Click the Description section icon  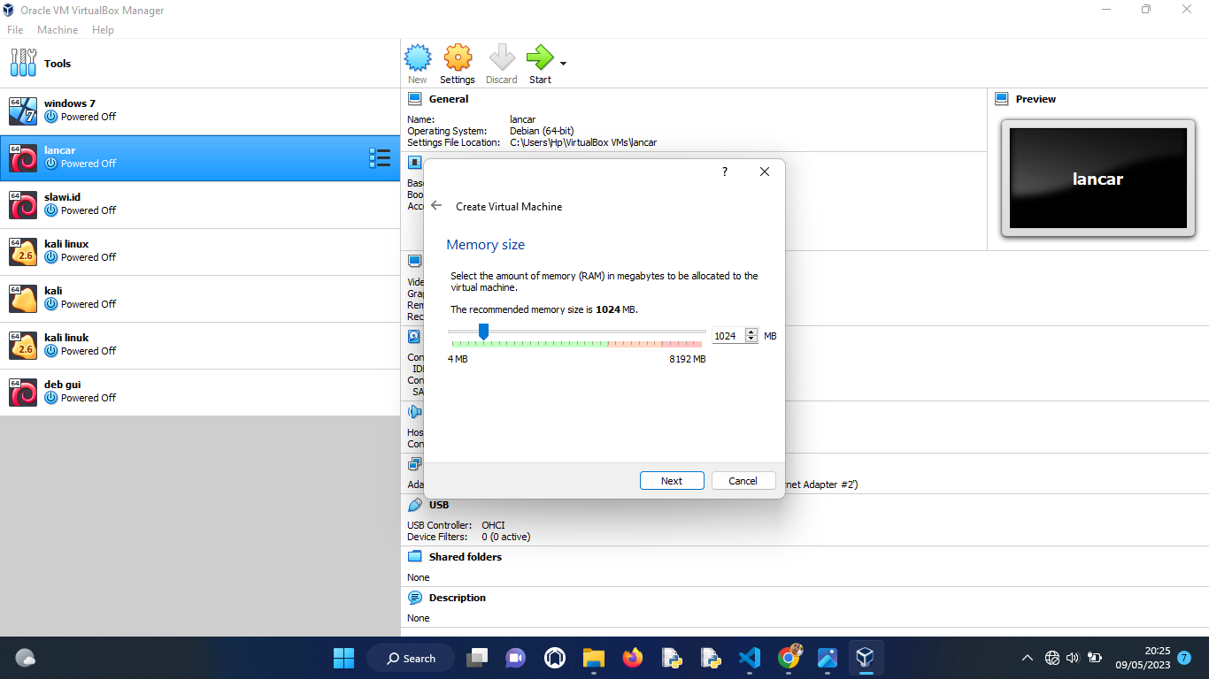point(415,598)
